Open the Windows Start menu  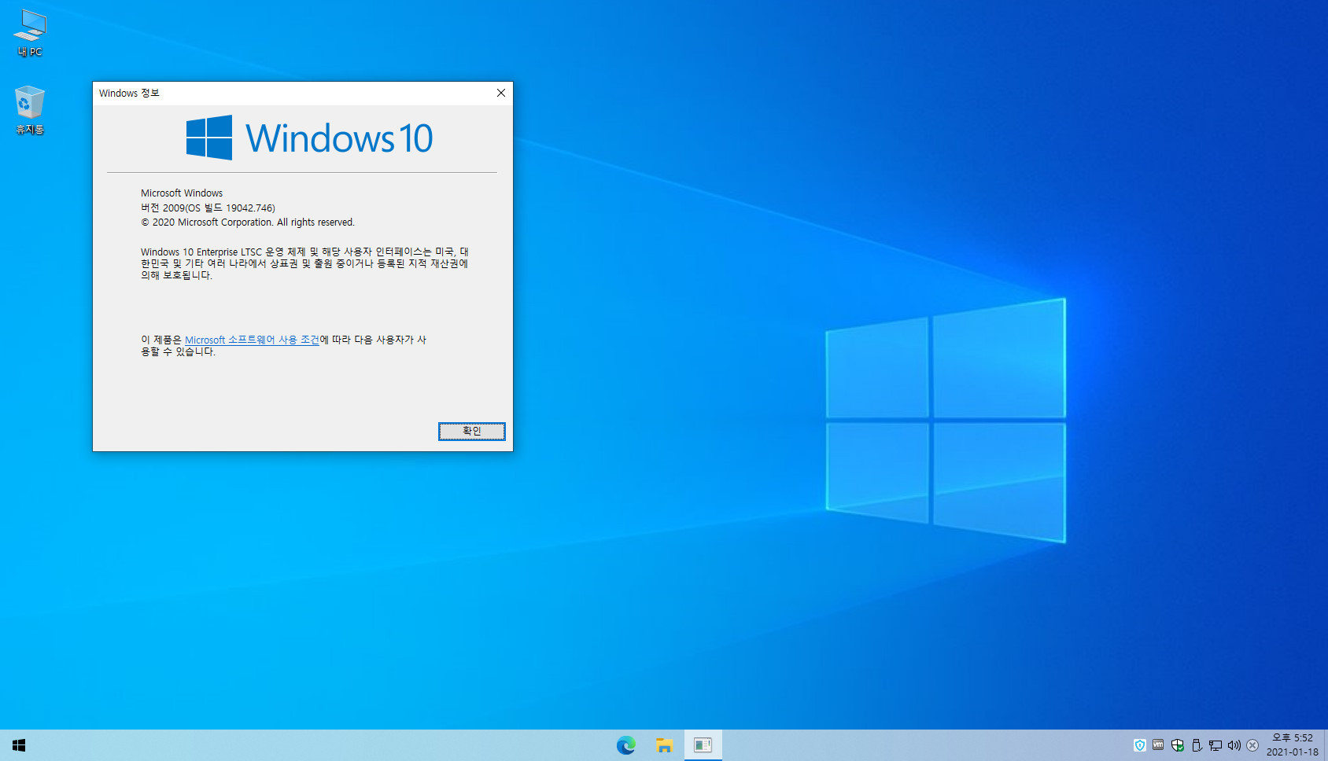tap(19, 745)
